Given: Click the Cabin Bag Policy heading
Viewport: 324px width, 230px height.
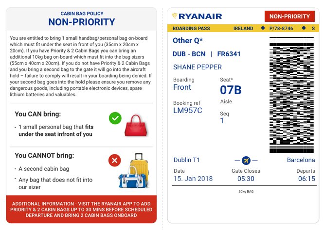Looking at the screenshot, I should click(82, 14).
